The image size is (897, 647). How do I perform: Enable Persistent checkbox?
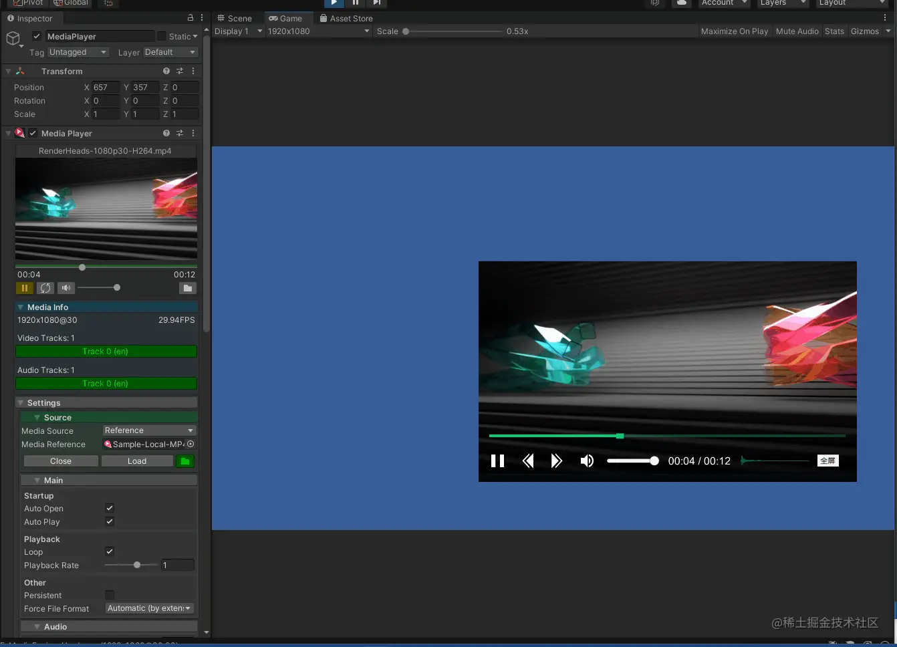tap(110, 595)
